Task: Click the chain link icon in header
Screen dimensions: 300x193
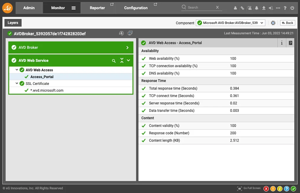Action: 242,8
